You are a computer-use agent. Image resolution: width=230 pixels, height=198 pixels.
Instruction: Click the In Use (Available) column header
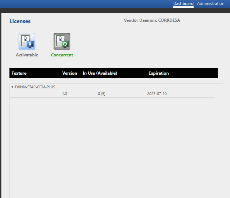click(x=100, y=73)
